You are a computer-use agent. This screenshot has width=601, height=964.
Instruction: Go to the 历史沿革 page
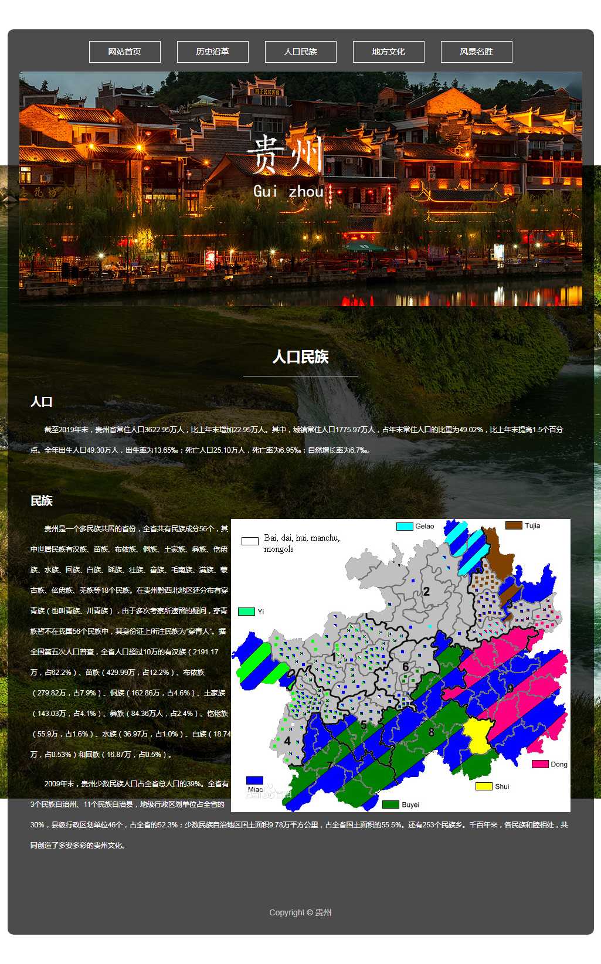(212, 52)
